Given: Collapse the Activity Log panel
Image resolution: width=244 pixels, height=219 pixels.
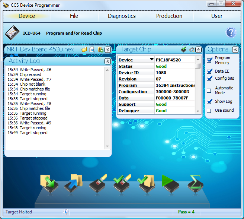Looking at the screenshot, I should click(107, 61).
